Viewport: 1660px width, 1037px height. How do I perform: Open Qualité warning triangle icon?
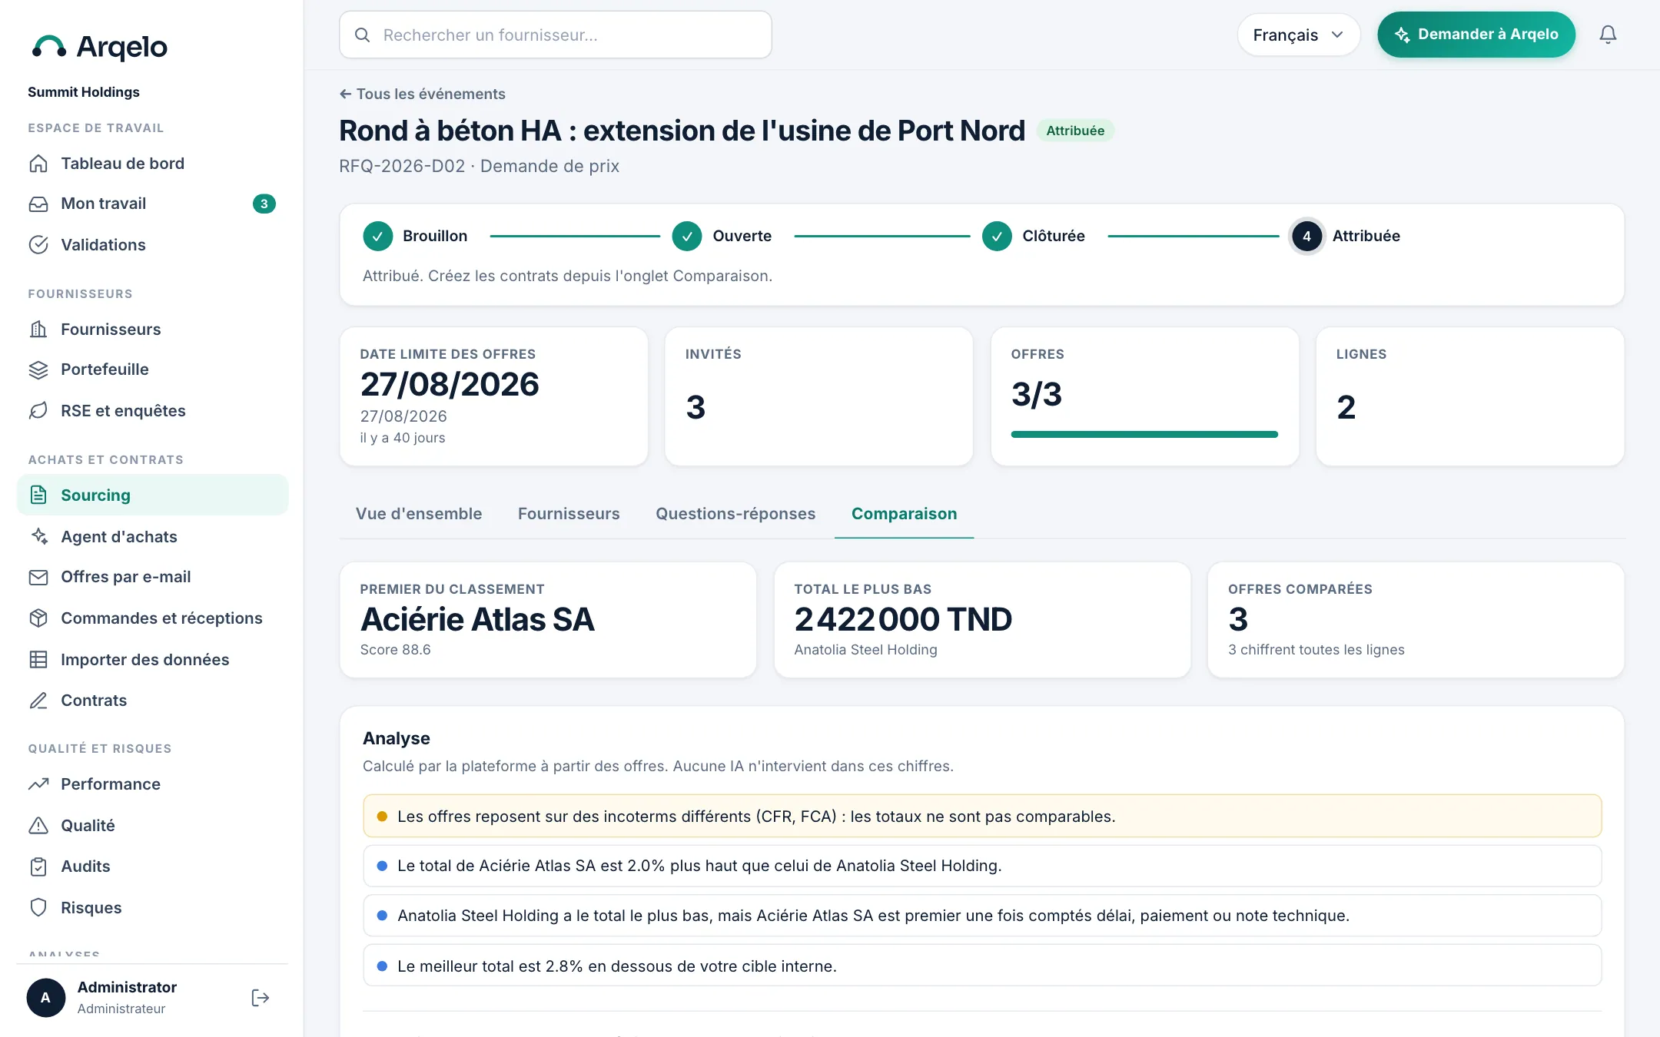(x=38, y=826)
